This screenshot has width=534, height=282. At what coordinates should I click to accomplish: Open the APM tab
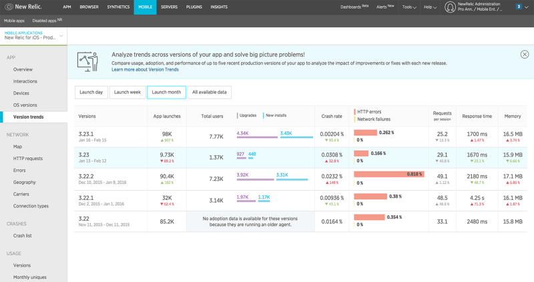[x=67, y=7]
